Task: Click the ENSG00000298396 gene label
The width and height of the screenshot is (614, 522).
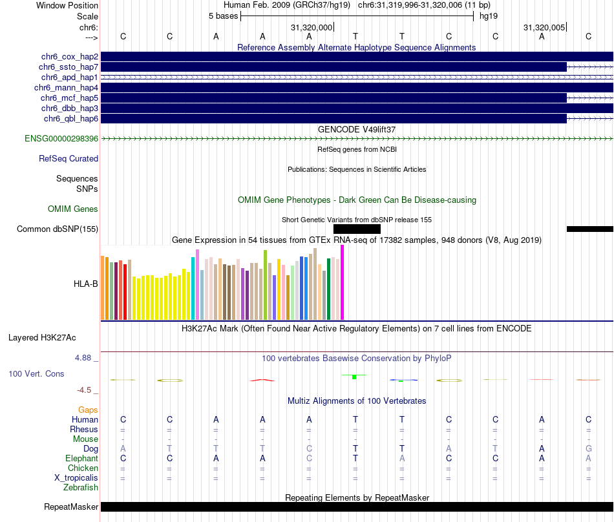Action: click(61, 138)
